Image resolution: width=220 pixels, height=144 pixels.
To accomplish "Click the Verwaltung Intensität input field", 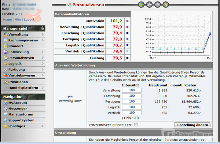I will click(x=132, y=90).
